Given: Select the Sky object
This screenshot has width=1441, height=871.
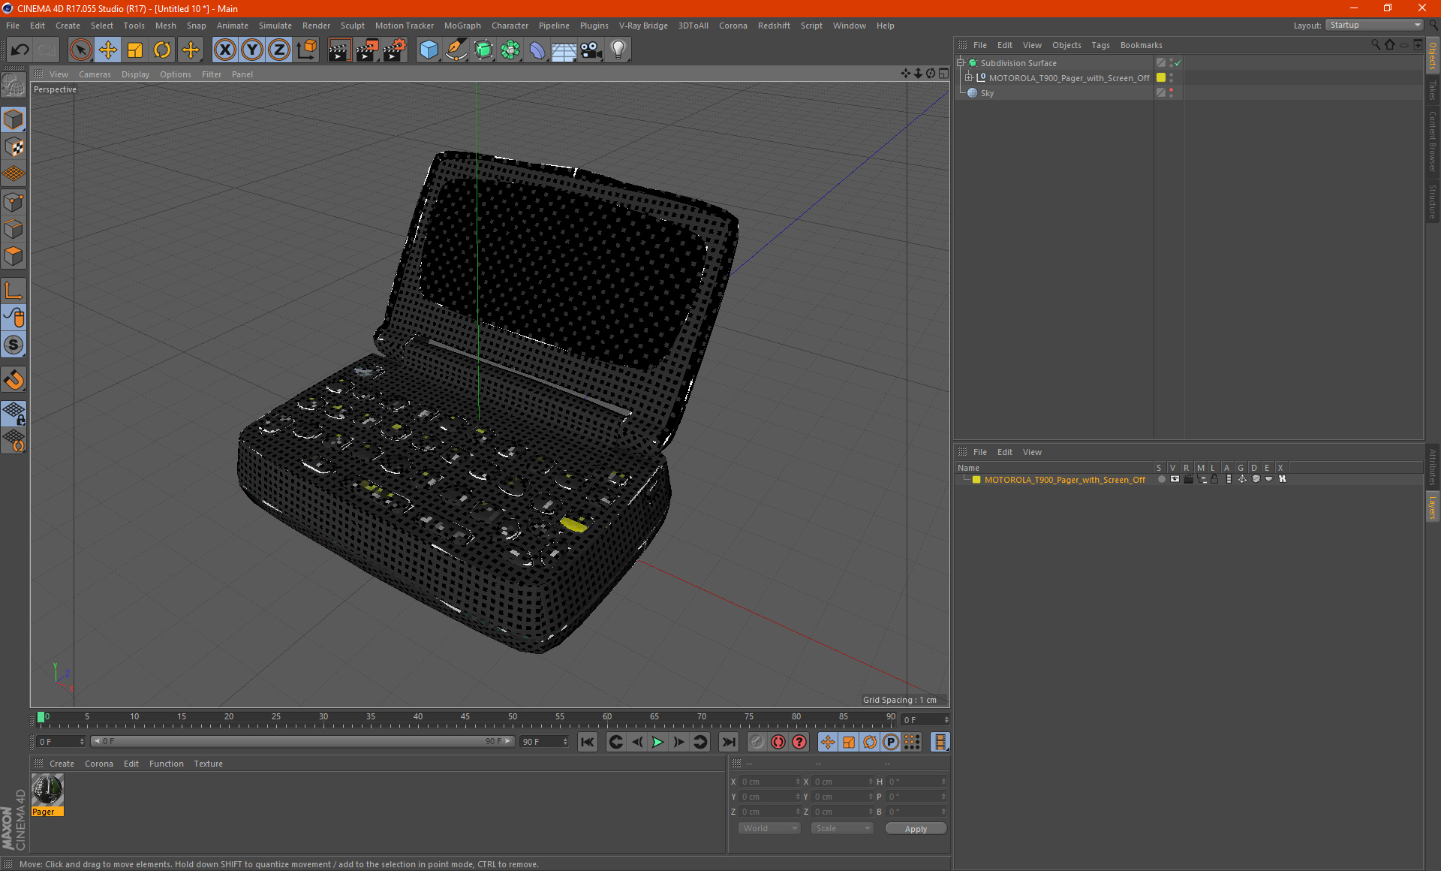Looking at the screenshot, I should point(987,93).
